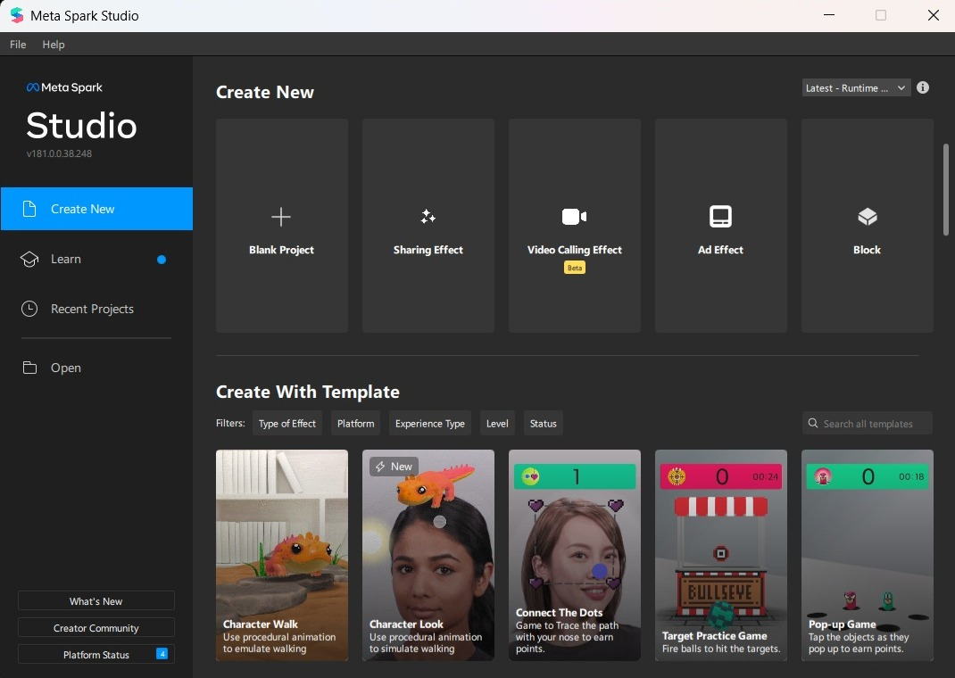Choose the Ad Effect card
Screen dimensions: 955x678
point(721,226)
